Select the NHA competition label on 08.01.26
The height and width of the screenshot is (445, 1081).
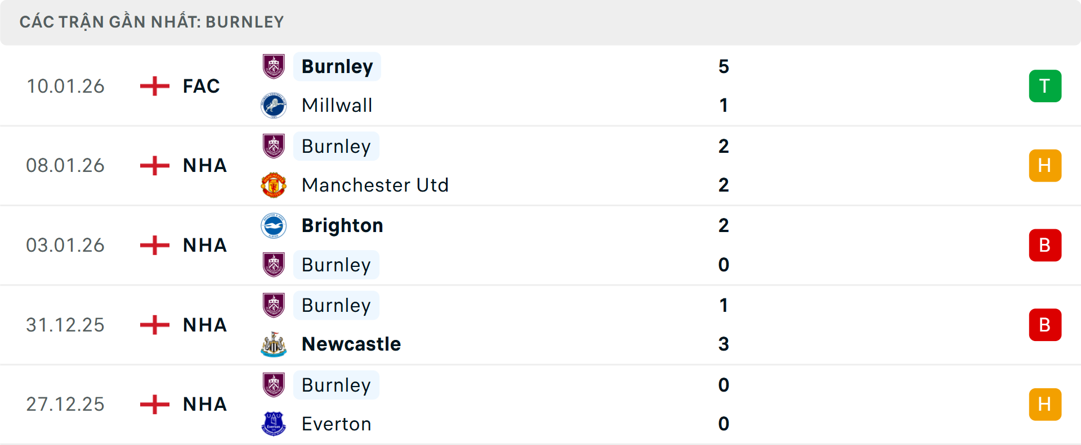[x=204, y=165]
